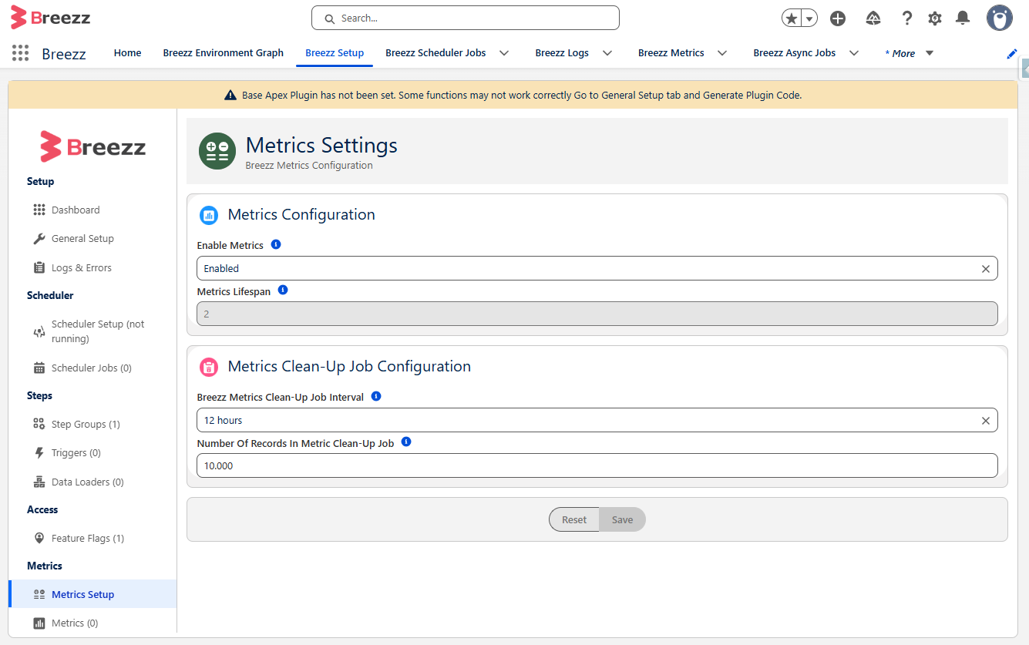Click the Clean-Up Job Interval info icon

pos(376,396)
